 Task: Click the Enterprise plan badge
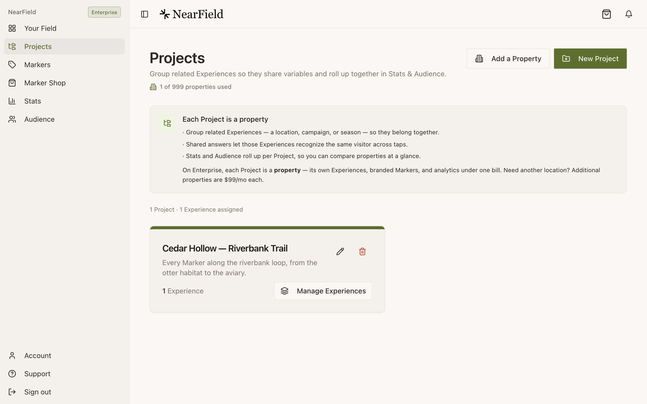coord(104,12)
